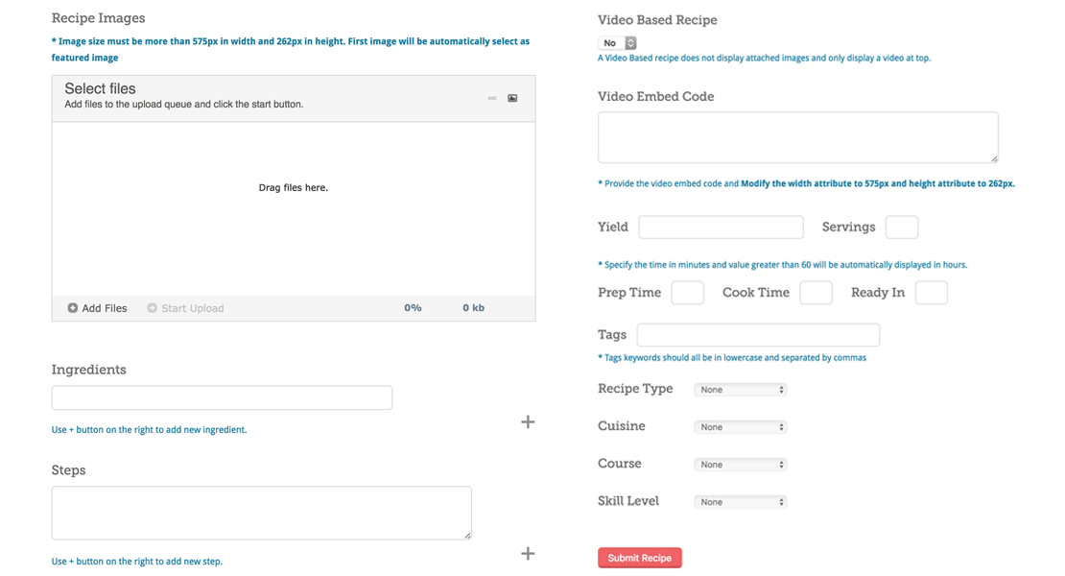
Task: Open the Video Based Recipe dropdown
Action: [617, 43]
